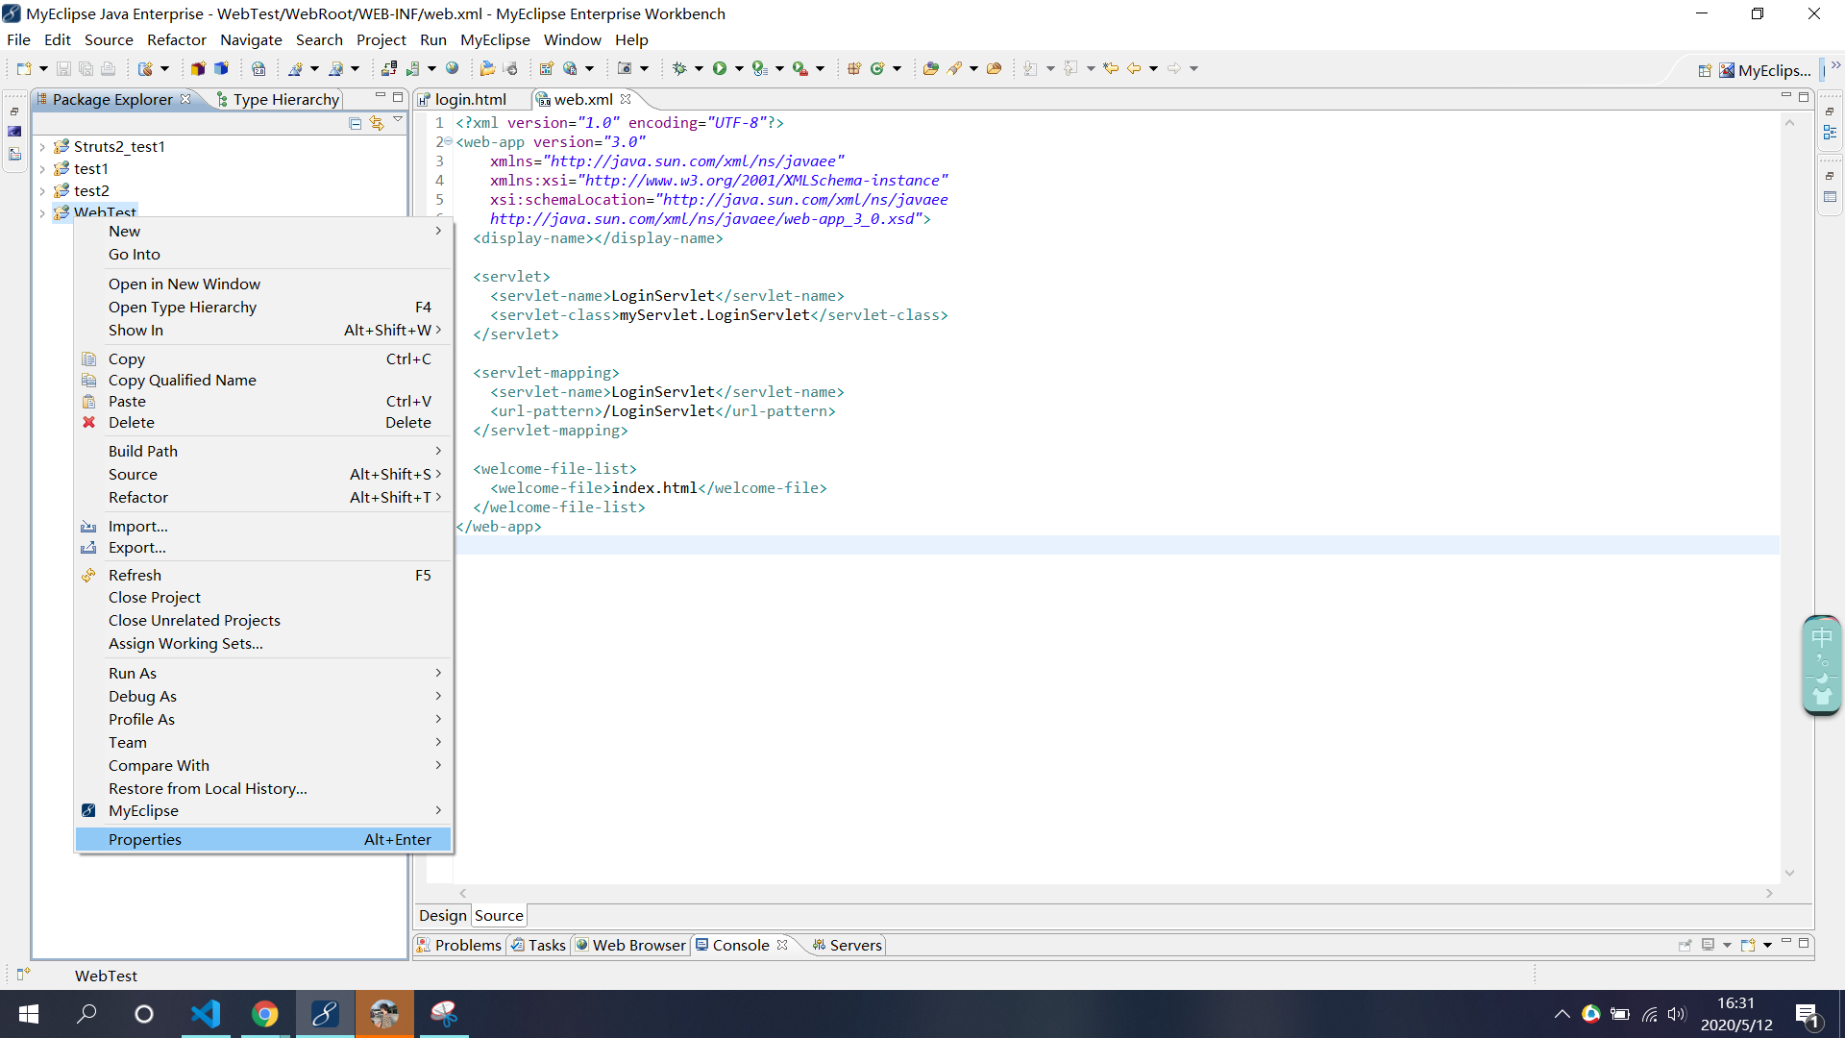Choose Refresh in the context menu
1845x1038 pixels.
click(263, 576)
